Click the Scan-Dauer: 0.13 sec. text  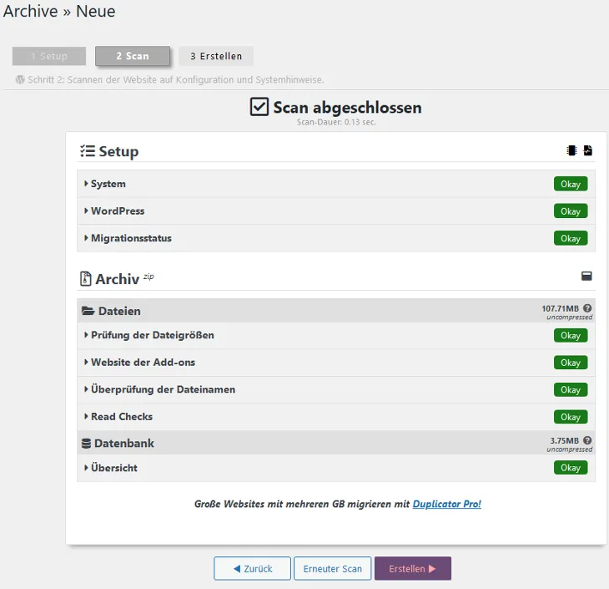[x=336, y=122]
